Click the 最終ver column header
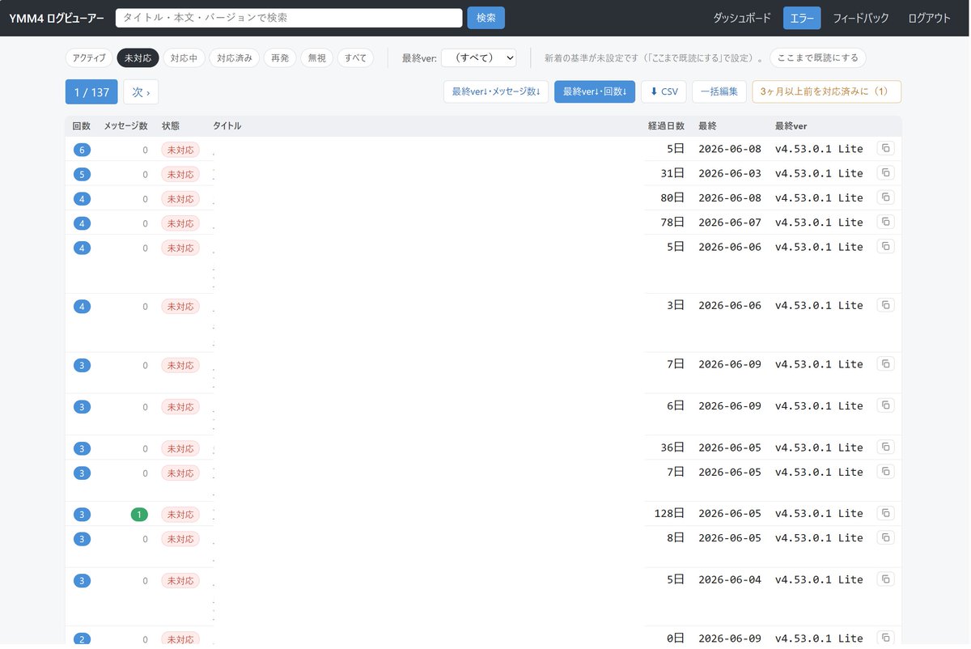Image resolution: width=971 pixels, height=649 pixels. [x=791, y=126]
